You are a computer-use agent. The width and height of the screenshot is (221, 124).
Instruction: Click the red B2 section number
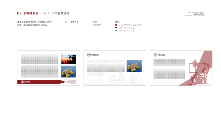coord(19,13)
